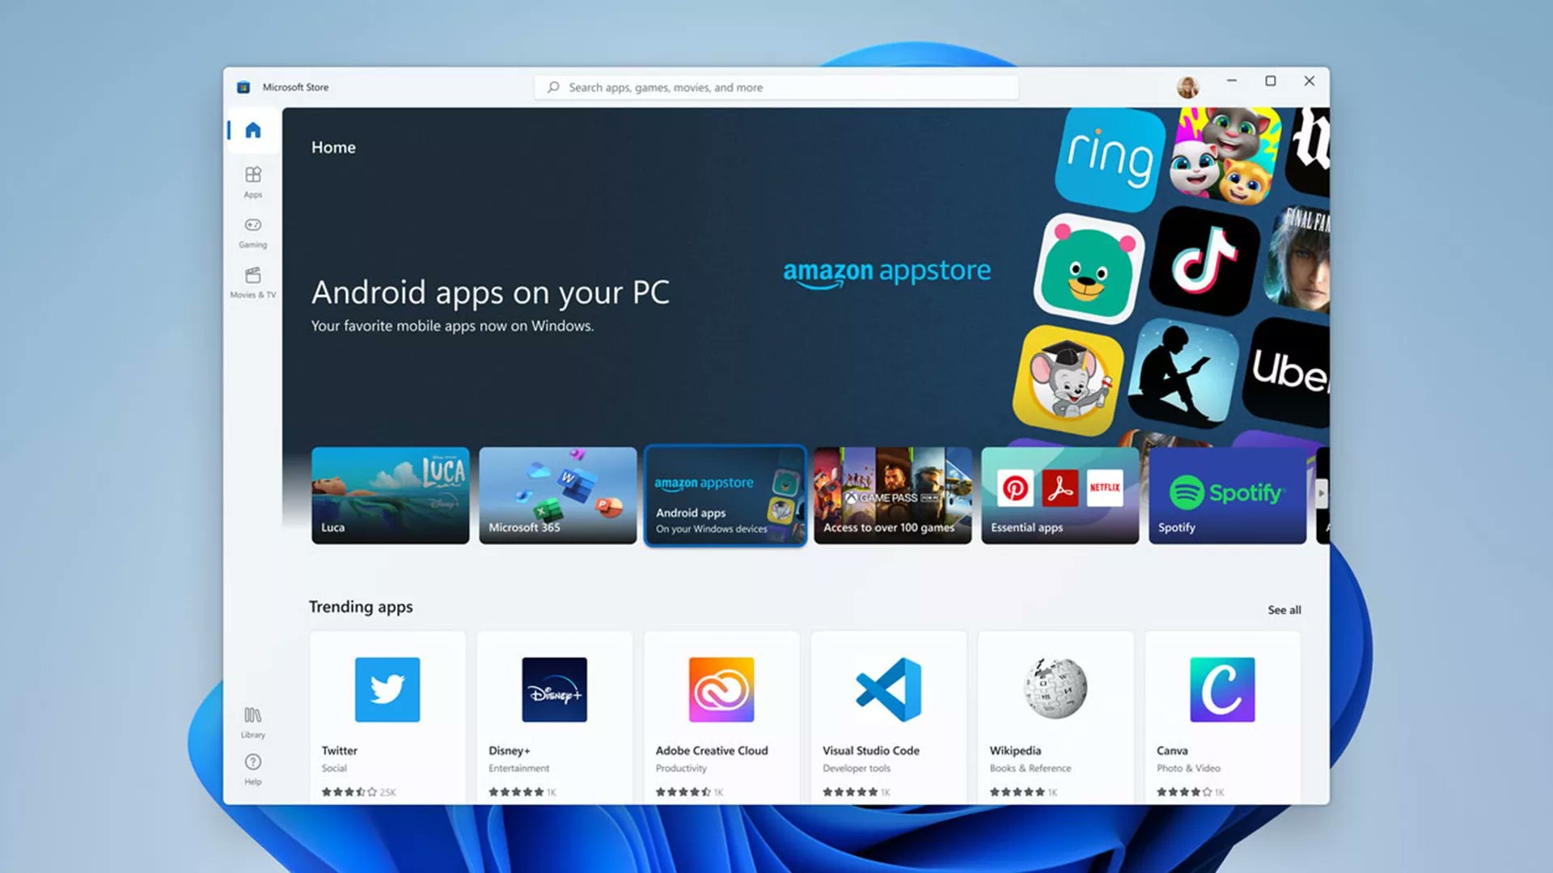The image size is (1553, 873).
Task: Open Movies & TV section in sidebar
Action: click(x=253, y=283)
